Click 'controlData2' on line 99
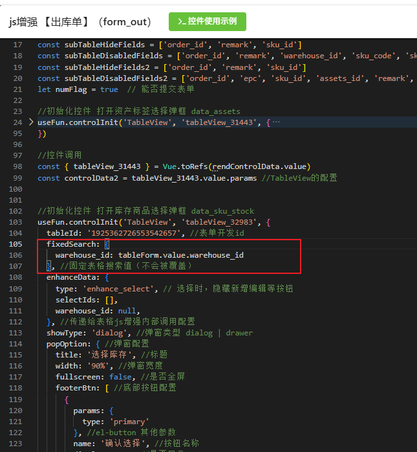This screenshot has height=452, width=417. (91, 178)
